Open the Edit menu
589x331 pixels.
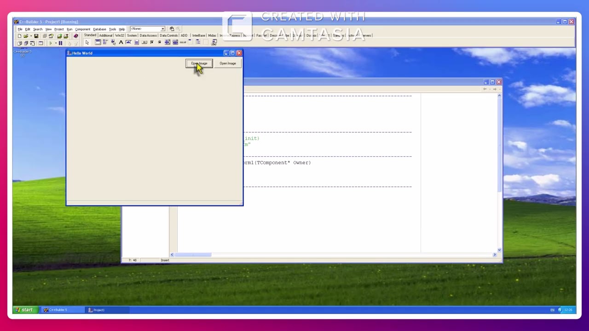(x=28, y=29)
